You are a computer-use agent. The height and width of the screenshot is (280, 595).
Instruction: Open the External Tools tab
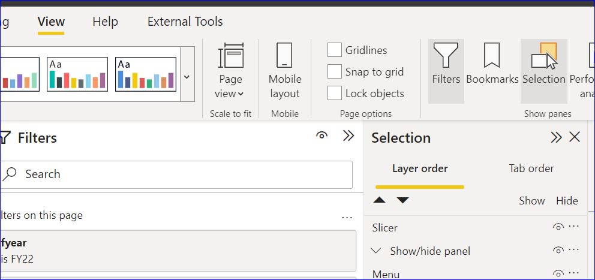185,22
